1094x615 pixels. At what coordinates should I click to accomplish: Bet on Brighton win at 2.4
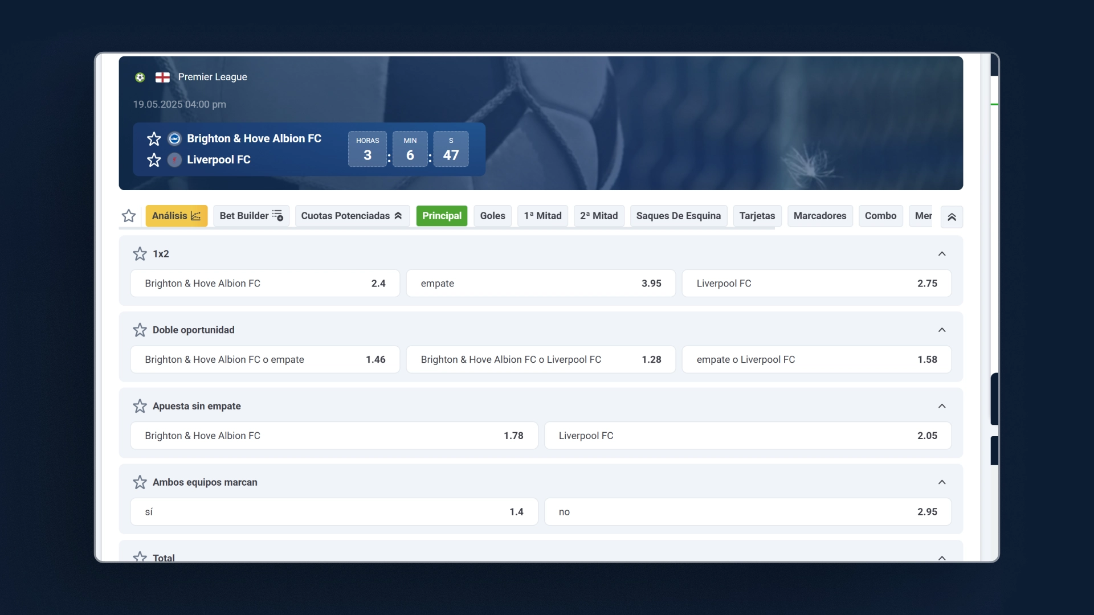click(265, 284)
